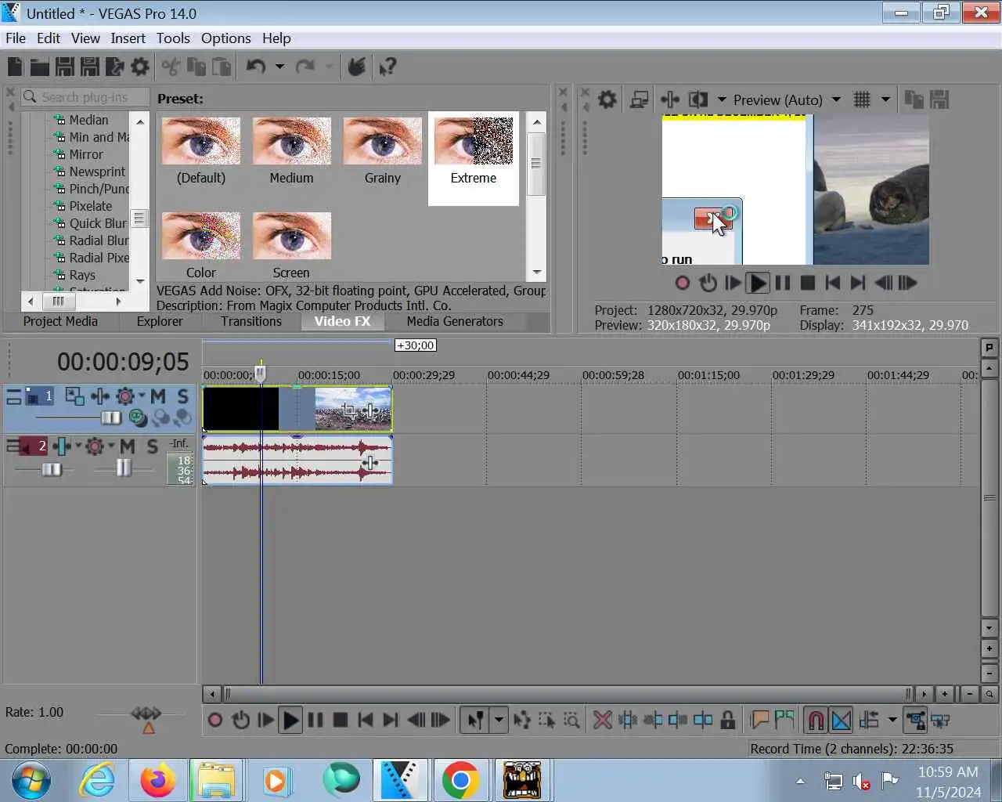Open a project with the folder icon
Viewport: 1002px width, 802px height.
click(x=39, y=67)
